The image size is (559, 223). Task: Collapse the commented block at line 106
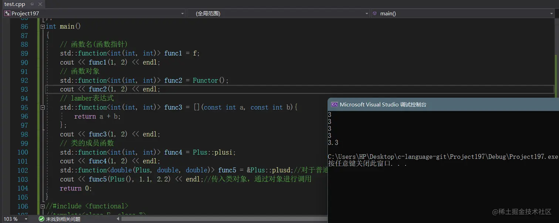point(43,206)
